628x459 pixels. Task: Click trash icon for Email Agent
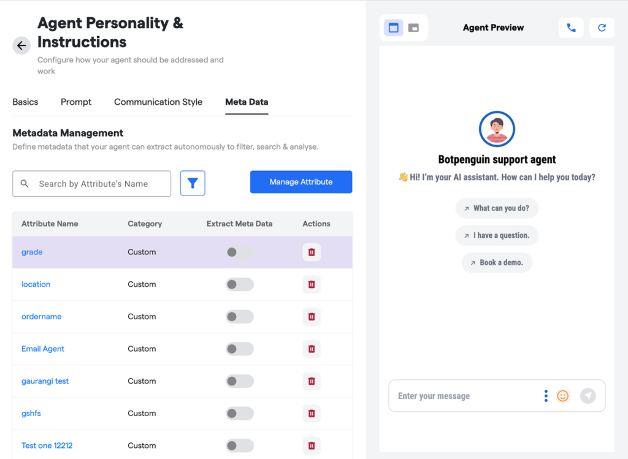click(x=312, y=349)
